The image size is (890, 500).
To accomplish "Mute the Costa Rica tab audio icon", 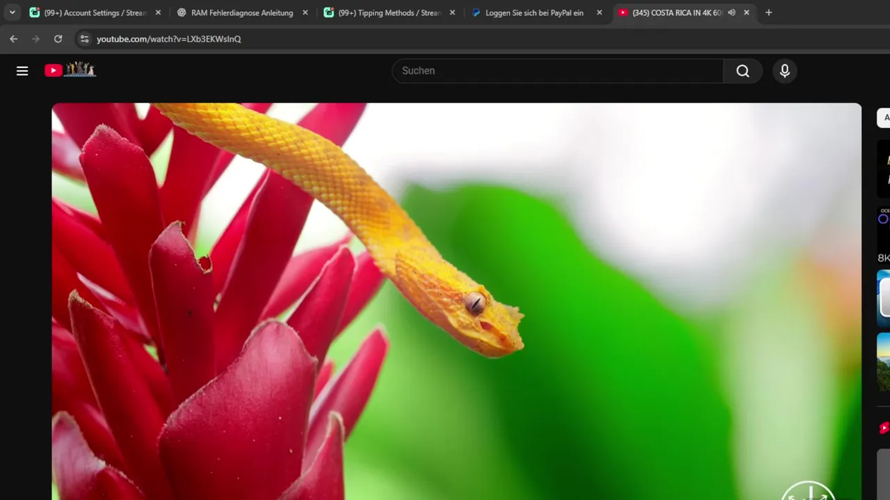I will [731, 12].
